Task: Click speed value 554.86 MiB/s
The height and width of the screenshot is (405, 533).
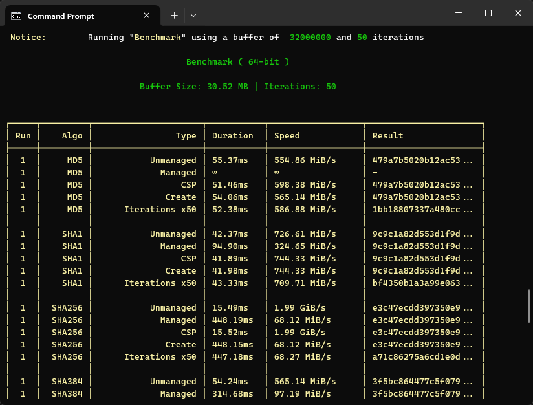Action: point(305,160)
